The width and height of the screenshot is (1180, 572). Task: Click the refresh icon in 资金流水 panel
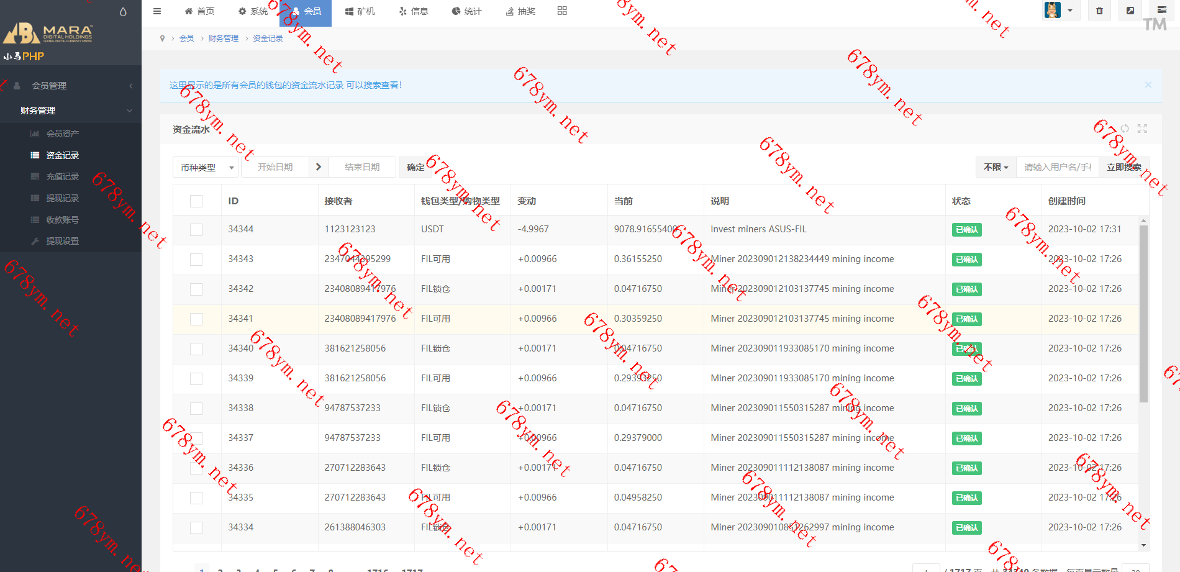pyautogui.click(x=1125, y=129)
